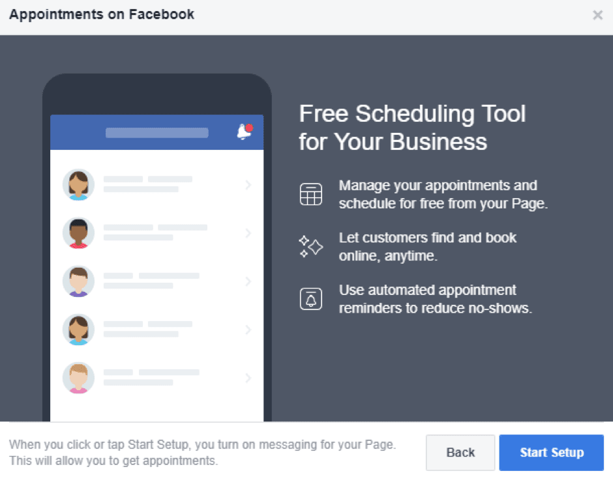613x482 pixels.
Task: Click the appointment reminder bell icon
Action: pos(310,299)
